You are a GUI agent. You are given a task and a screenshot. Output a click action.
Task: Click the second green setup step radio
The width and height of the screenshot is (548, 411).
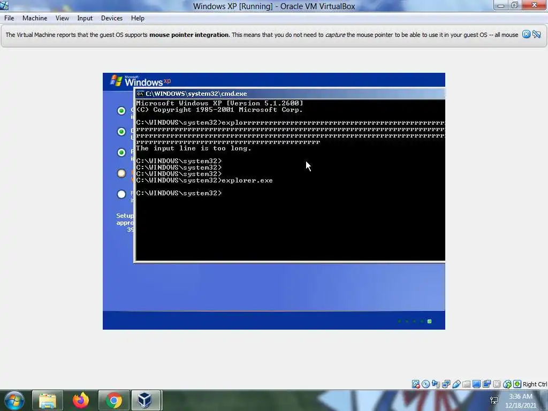tap(121, 132)
